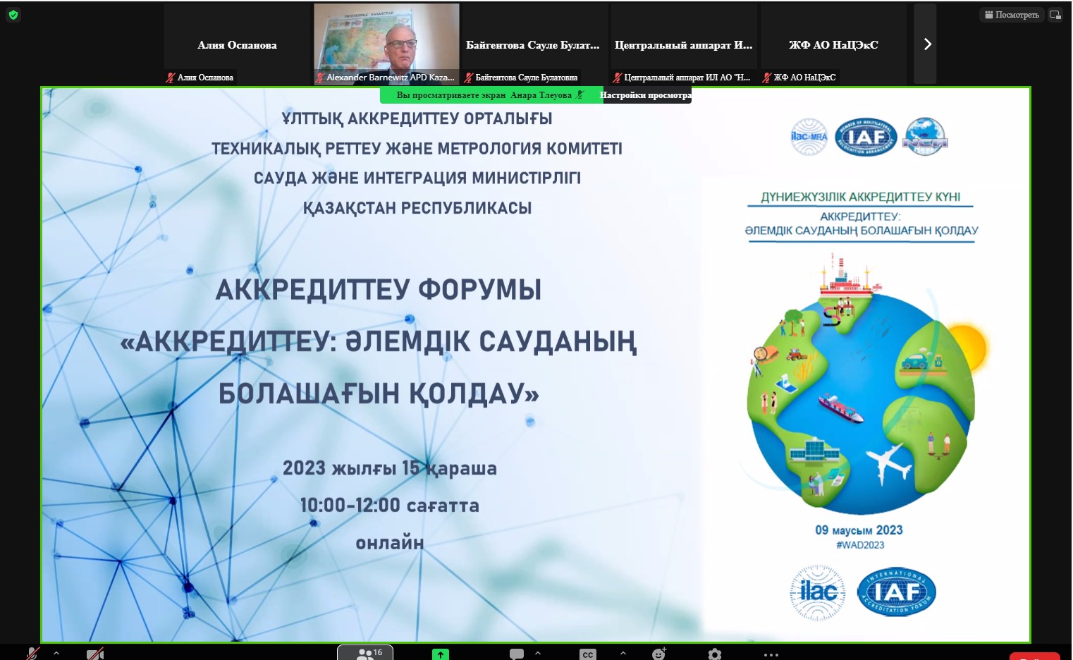The image size is (1073, 660).
Task: Click the Алия Оспанова participant tile
Action: [237, 44]
